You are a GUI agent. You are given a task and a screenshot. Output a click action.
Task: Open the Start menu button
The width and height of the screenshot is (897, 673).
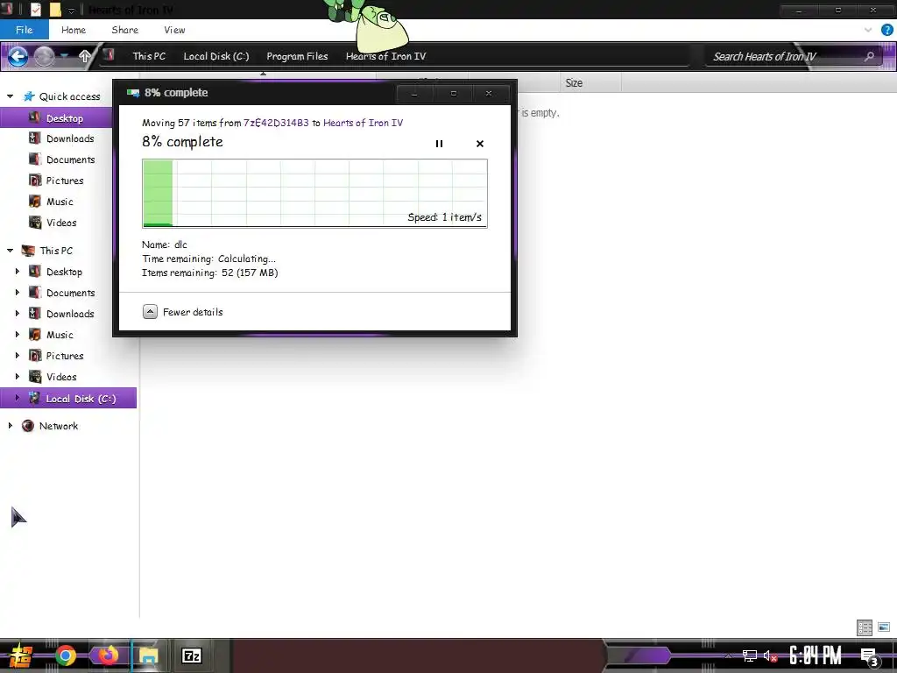tap(20, 655)
